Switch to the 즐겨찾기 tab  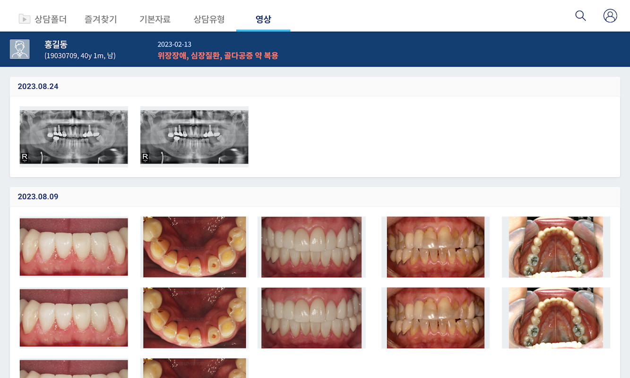pyautogui.click(x=101, y=19)
